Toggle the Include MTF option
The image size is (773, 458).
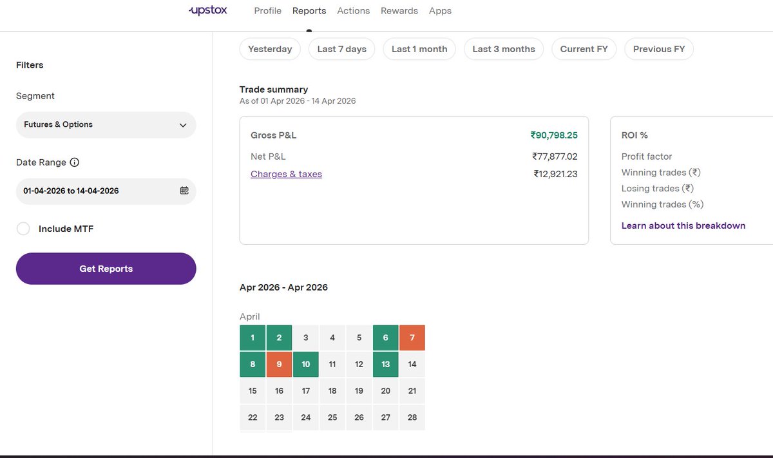(23, 229)
